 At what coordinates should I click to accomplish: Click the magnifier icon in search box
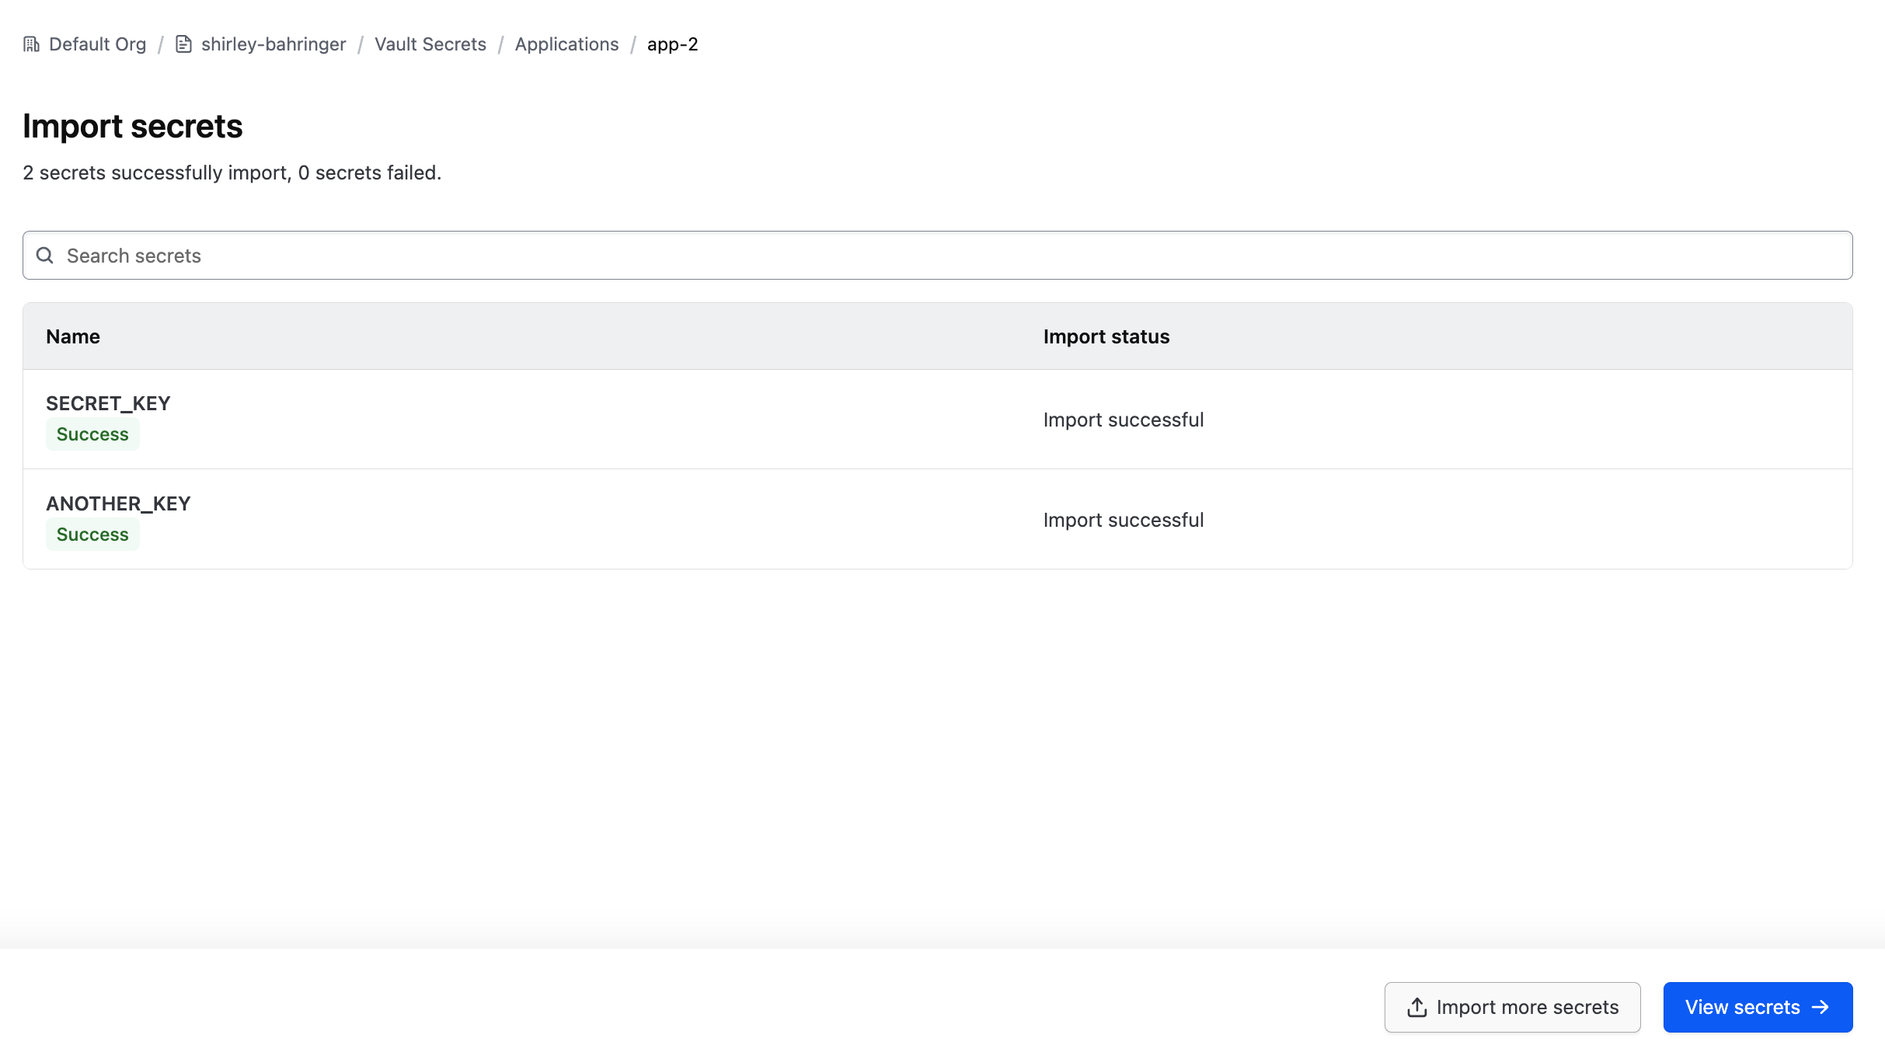45,256
